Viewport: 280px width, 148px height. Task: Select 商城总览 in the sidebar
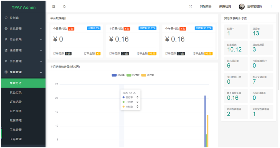[x=23, y=83]
